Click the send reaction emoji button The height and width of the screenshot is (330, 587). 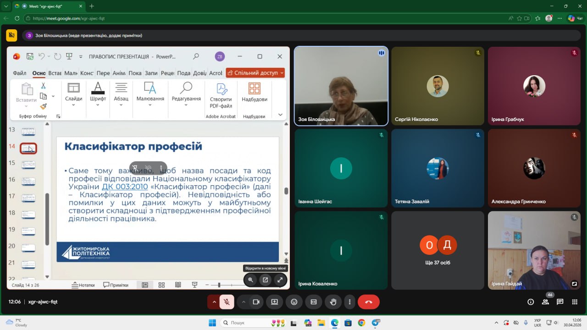pos(294,302)
